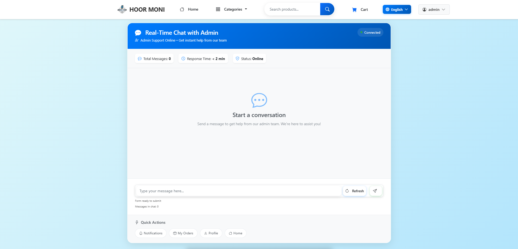Click the HOOR MONI brand name

[x=147, y=10]
